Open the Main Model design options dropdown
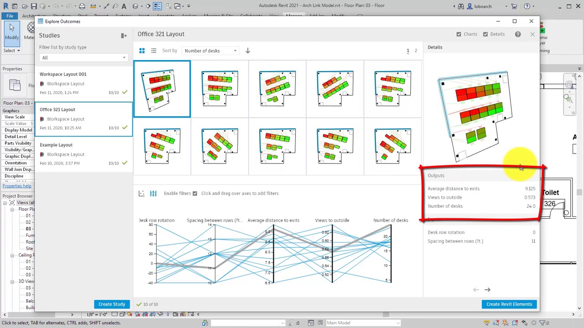 (x=363, y=323)
